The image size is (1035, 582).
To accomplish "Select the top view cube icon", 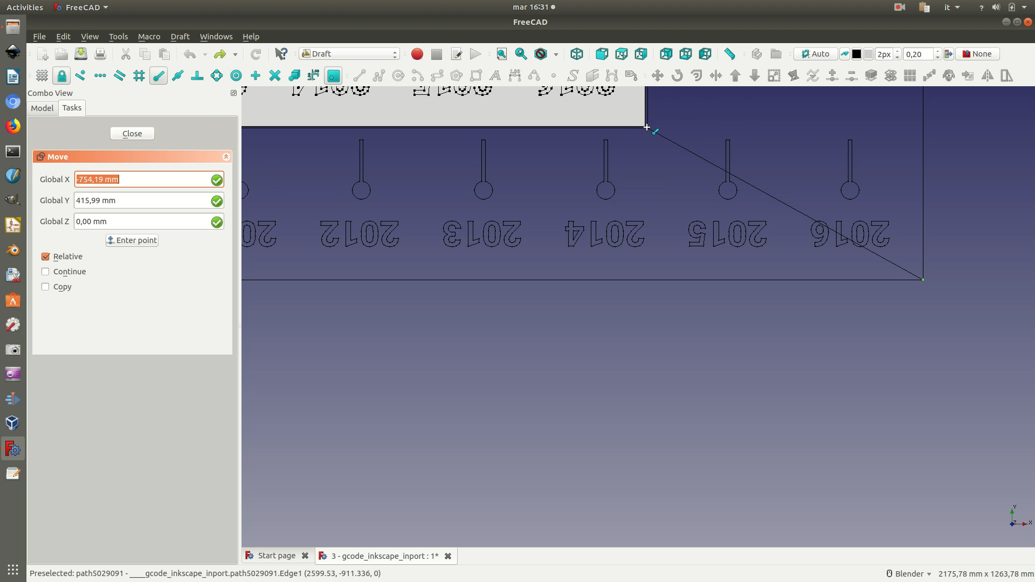I will point(621,54).
